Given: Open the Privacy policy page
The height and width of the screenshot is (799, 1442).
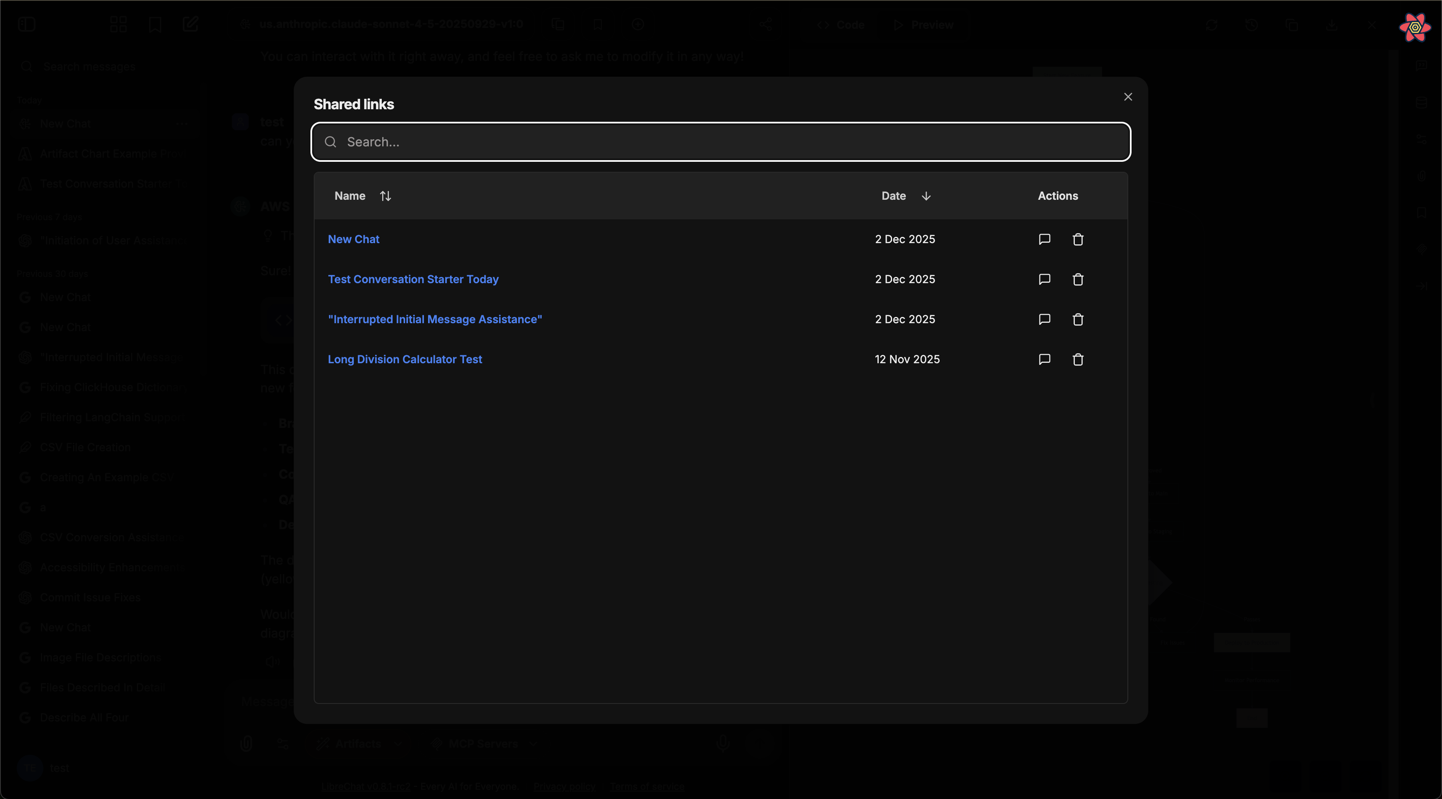Looking at the screenshot, I should coord(564,786).
